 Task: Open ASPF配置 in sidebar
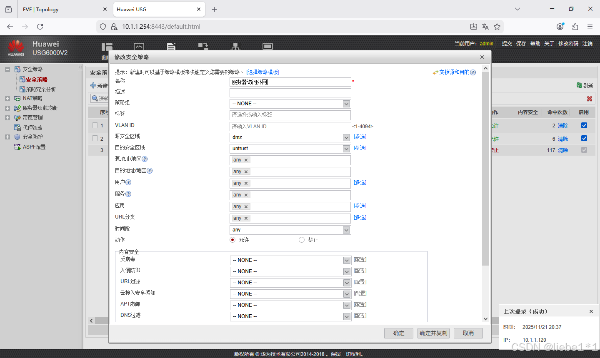(x=34, y=147)
